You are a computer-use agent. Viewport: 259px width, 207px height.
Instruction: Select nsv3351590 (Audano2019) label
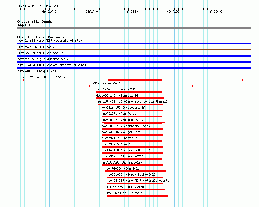(122, 162)
